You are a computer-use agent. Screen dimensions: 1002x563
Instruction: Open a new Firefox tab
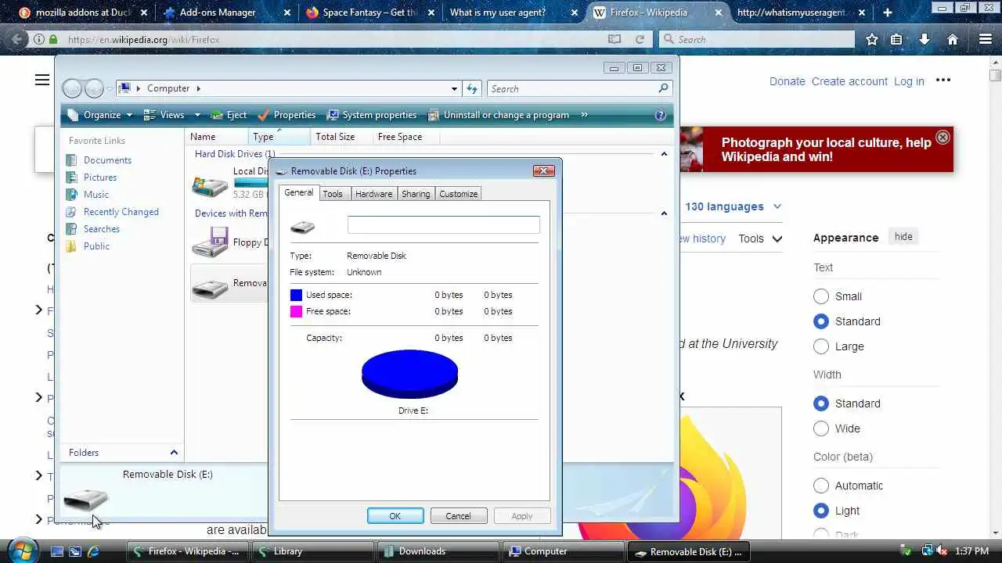(x=887, y=13)
